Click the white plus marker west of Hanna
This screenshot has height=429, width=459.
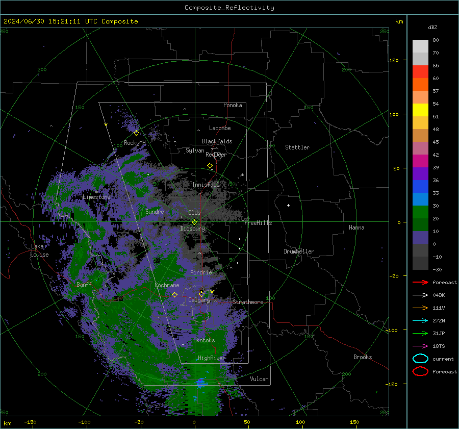[288, 205]
